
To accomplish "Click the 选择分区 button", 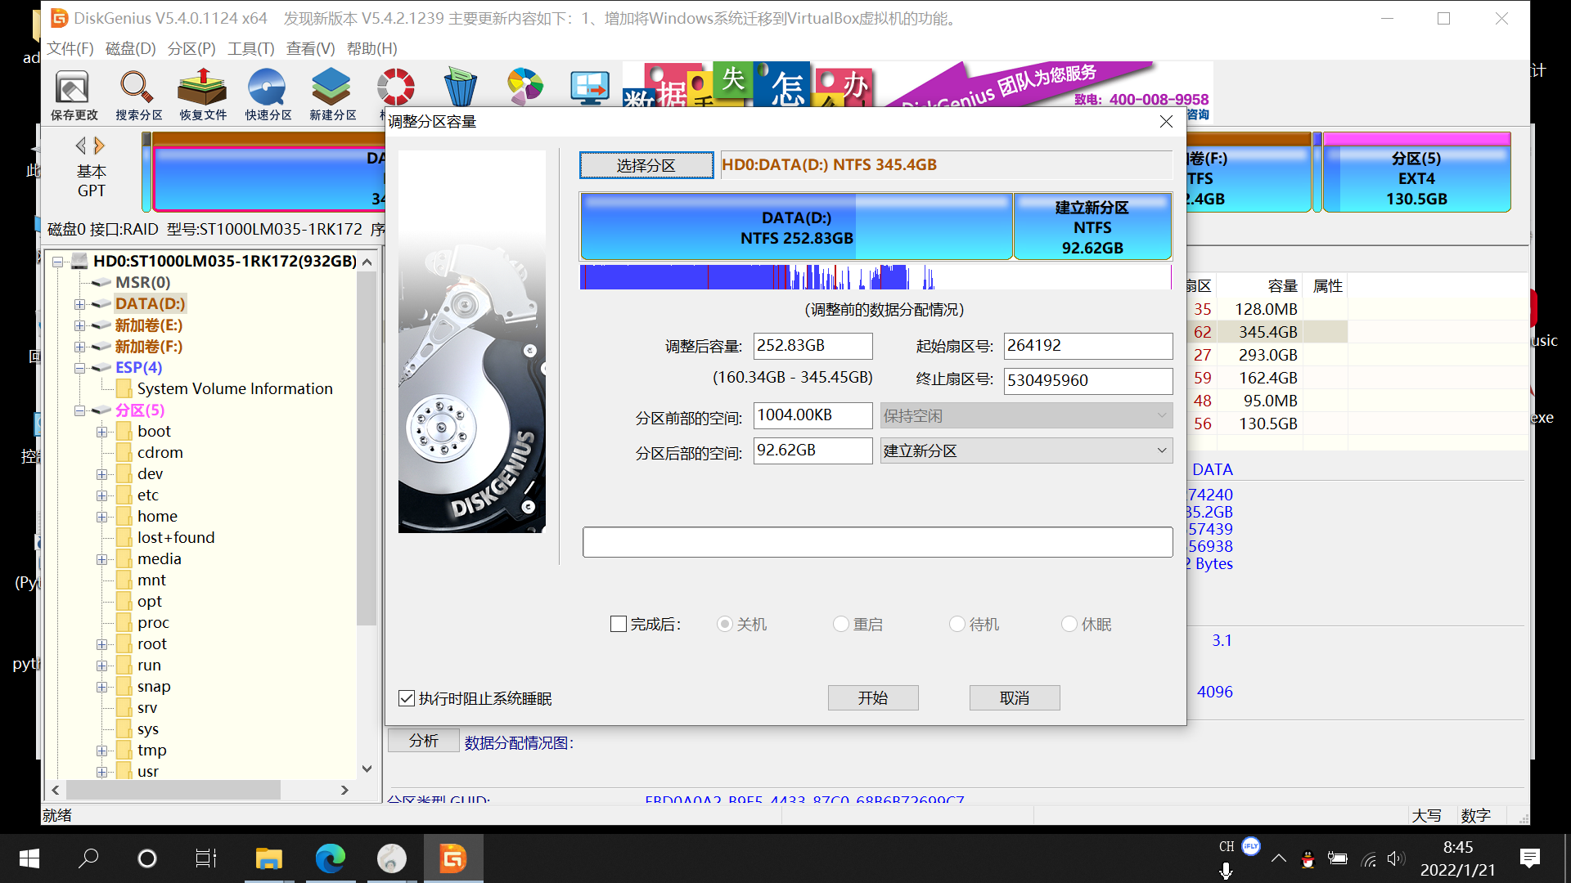I will tap(646, 165).
